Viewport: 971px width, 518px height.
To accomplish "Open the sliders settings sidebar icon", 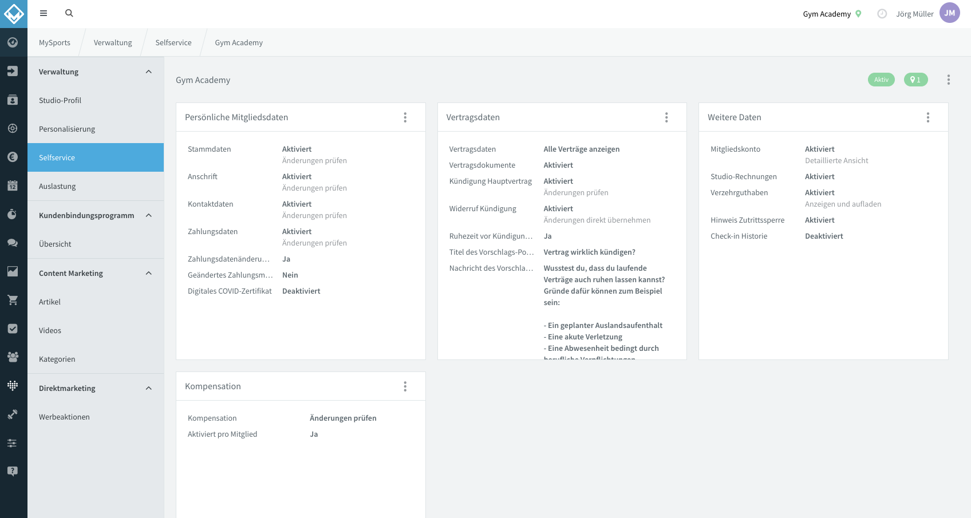I will click(13, 443).
